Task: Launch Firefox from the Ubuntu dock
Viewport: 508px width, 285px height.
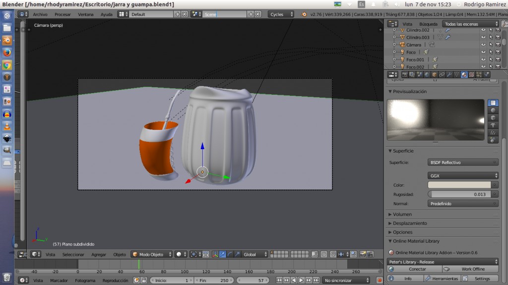Action: click(7, 53)
